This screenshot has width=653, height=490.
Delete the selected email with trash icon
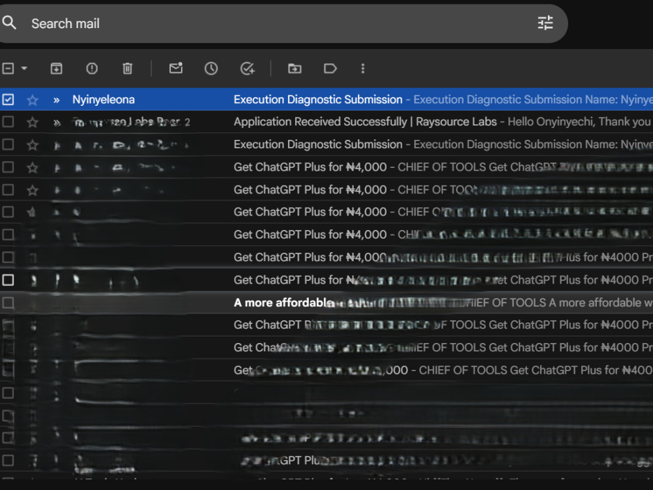127,69
